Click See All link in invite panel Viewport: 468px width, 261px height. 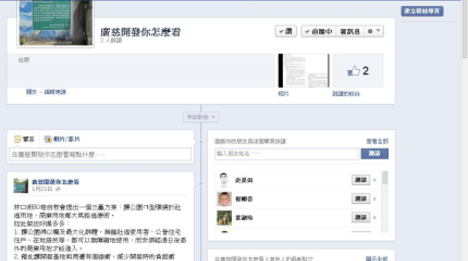coord(377,141)
